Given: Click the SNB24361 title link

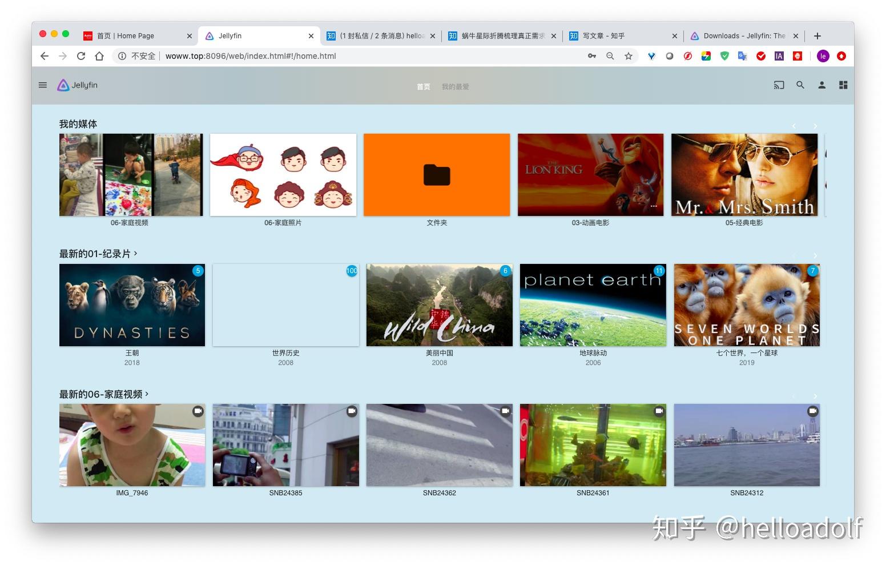Looking at the screenshot, I should click(593, 493).
